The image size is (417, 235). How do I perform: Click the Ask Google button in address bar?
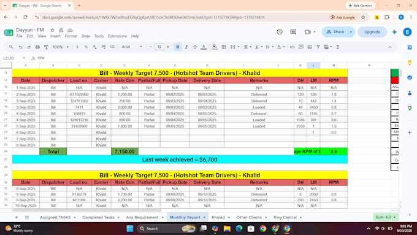(343, 17)
